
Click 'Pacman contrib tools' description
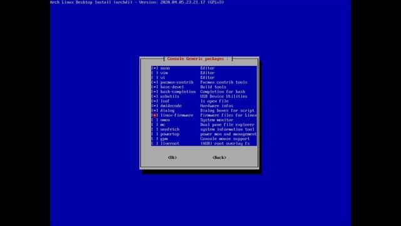click(224, 82)
